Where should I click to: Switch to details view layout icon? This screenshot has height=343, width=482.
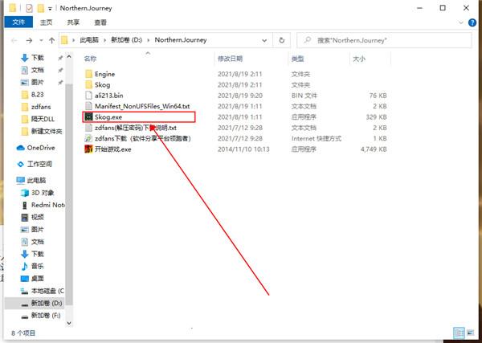(x=460, y=333)
